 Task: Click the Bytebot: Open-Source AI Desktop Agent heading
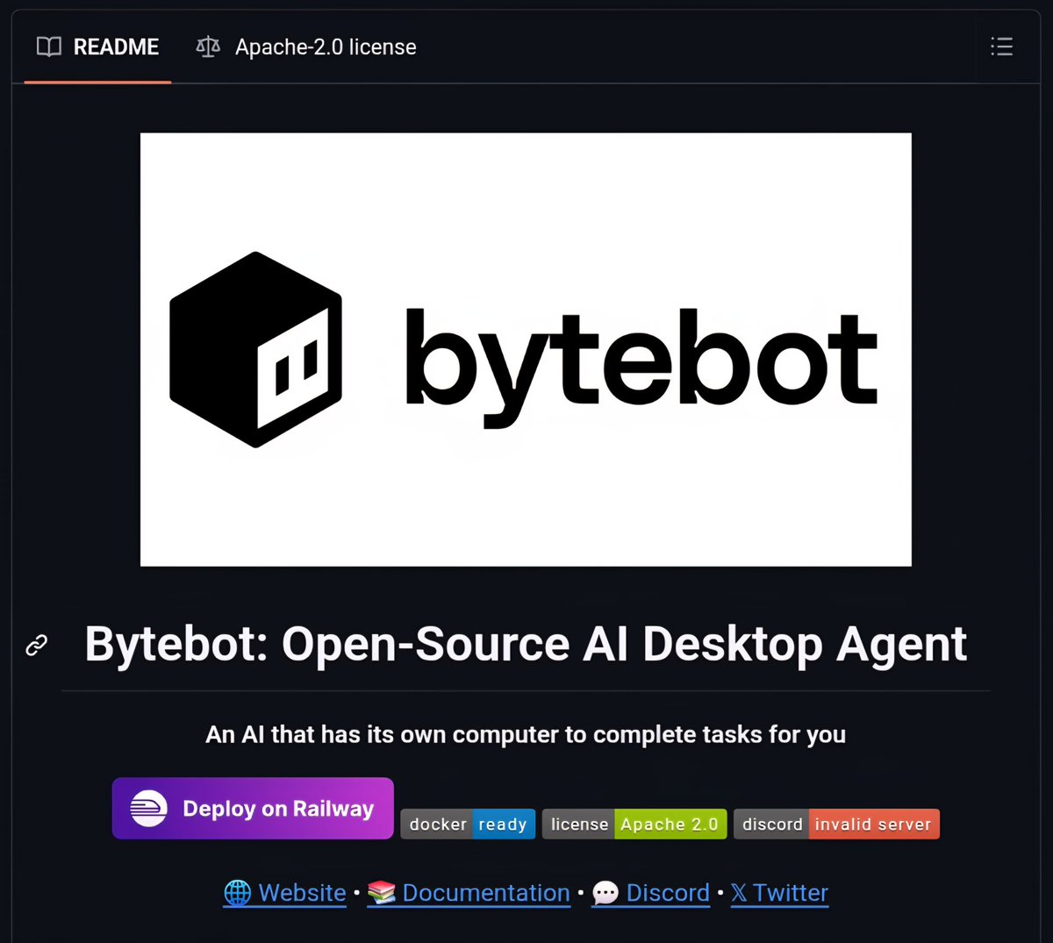(x=526, y=645)
